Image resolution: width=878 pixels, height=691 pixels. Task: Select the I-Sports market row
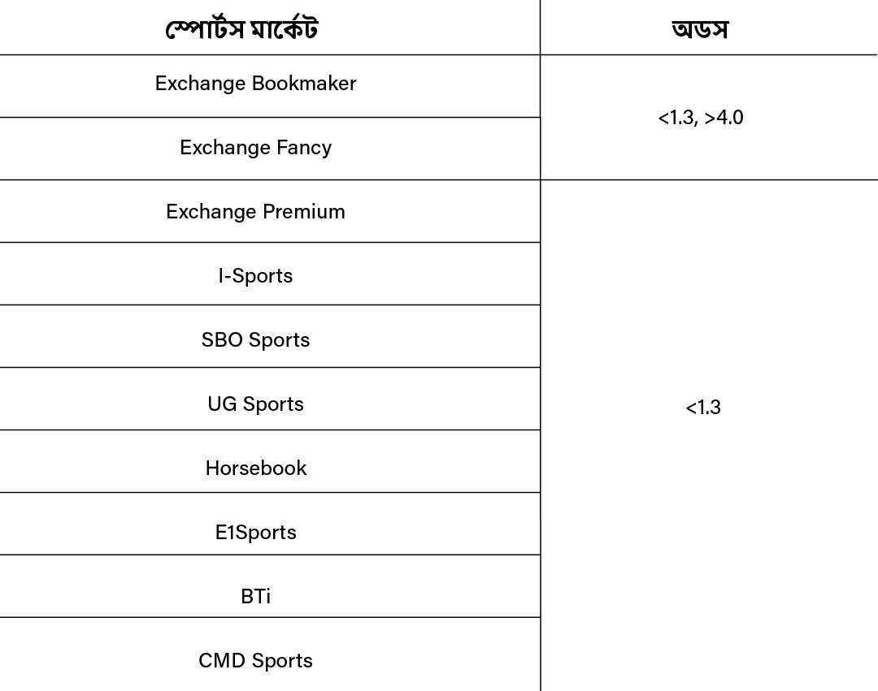[x=255, y=276]
